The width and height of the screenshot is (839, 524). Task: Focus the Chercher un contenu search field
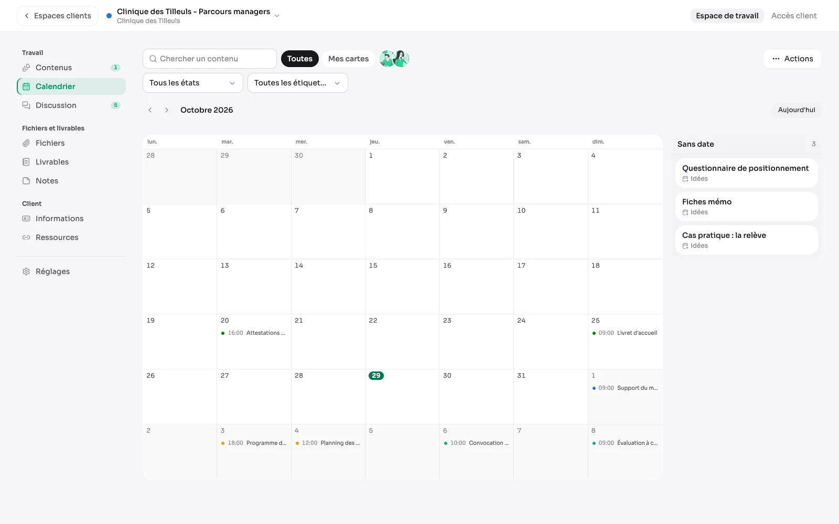pyautogui.click(x=210, y=59)
